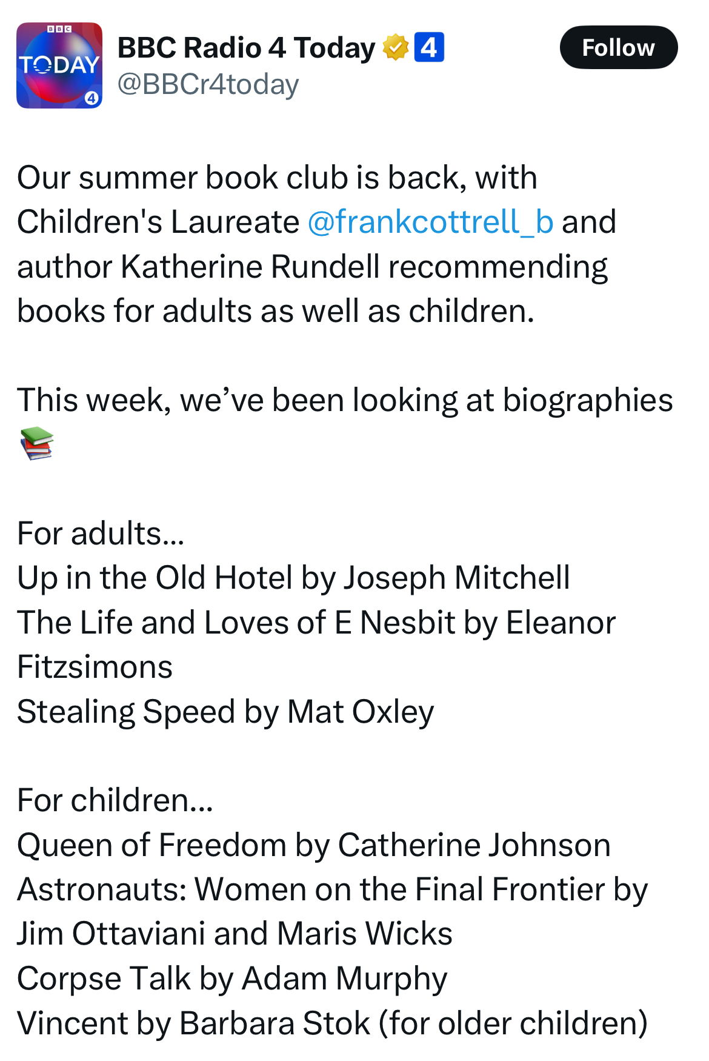Click the @BBCr4today handle
Viewport: 709px width, 1061px height.
(x=208, y=84)
